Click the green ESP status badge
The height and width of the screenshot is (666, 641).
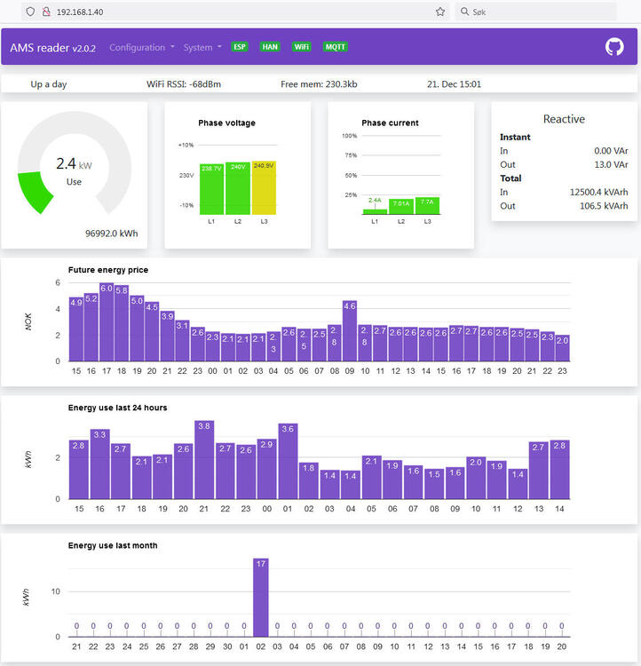click(239, 47)
